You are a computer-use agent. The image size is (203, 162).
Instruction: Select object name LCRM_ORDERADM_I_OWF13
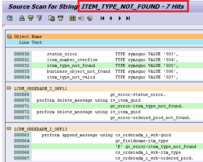click(41, 129)
